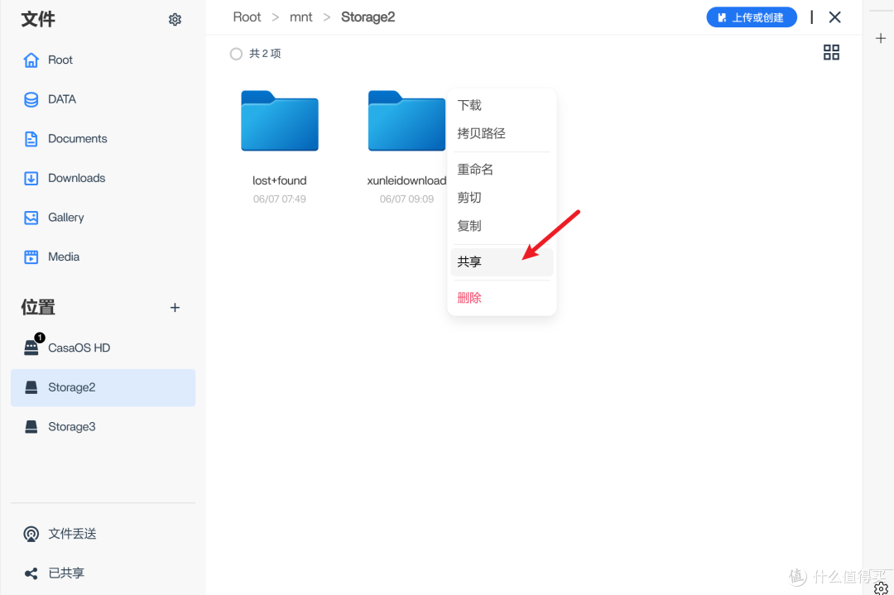Switch to grid view layout icon
The image size is (894, 595).
[831, 53]
